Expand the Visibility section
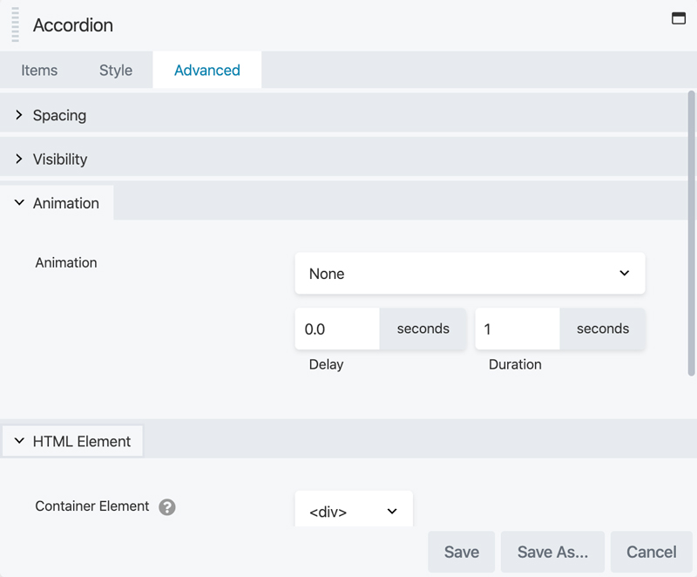This screenshot has width=697, height=577. pyautogui.click(x=60, y=160)
